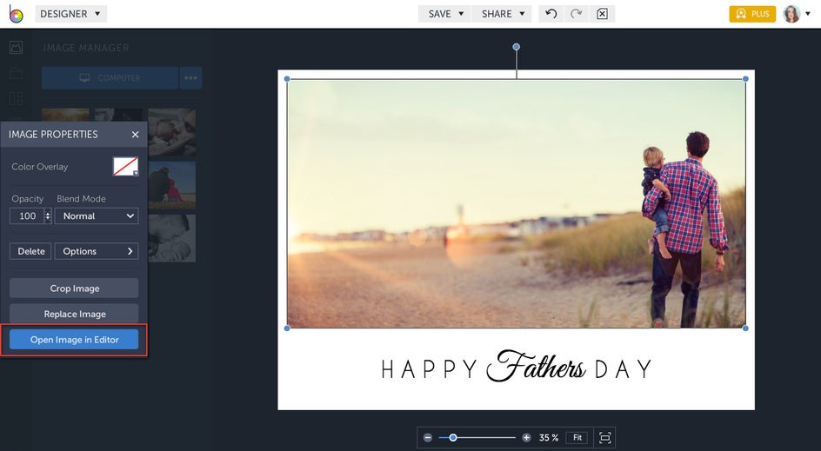Click the clear canvas X icon
This screenshot has width=821, height=451.
602,14
